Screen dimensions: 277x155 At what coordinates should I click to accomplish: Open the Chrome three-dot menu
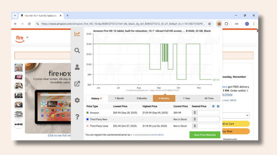(x=254, y=24)
